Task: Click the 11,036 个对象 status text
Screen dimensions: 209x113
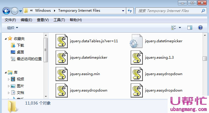Action: click(x=38, y=103)
